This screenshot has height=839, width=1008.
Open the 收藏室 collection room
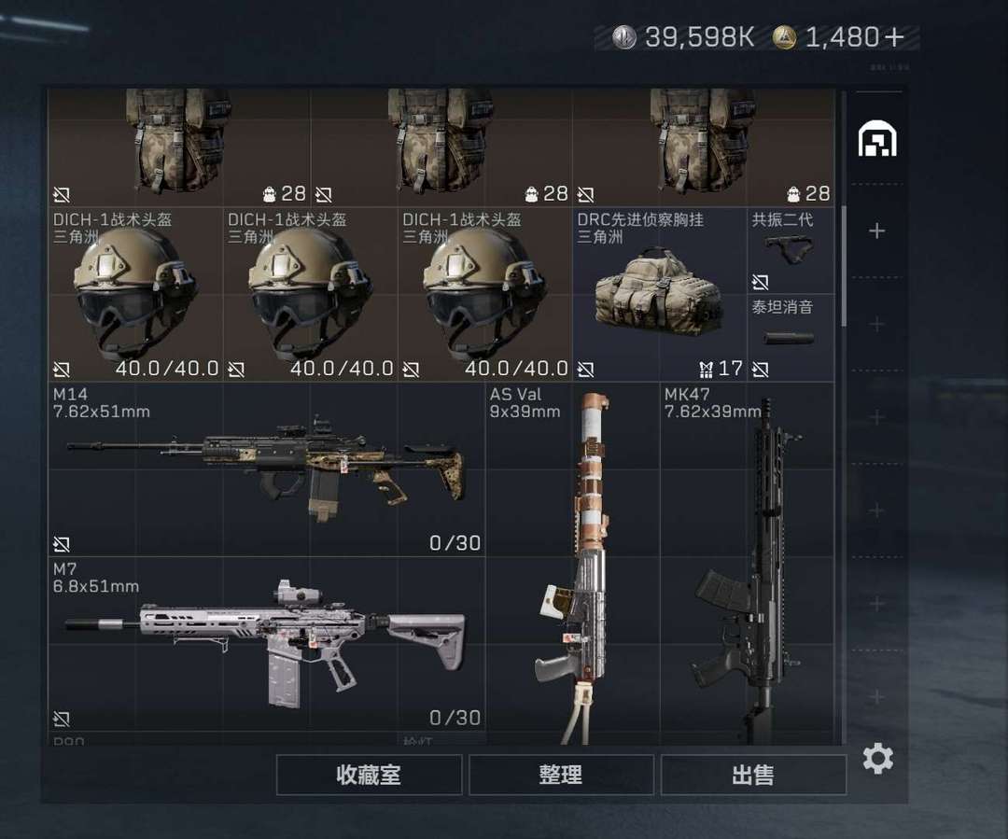click(x=369, y=775)
